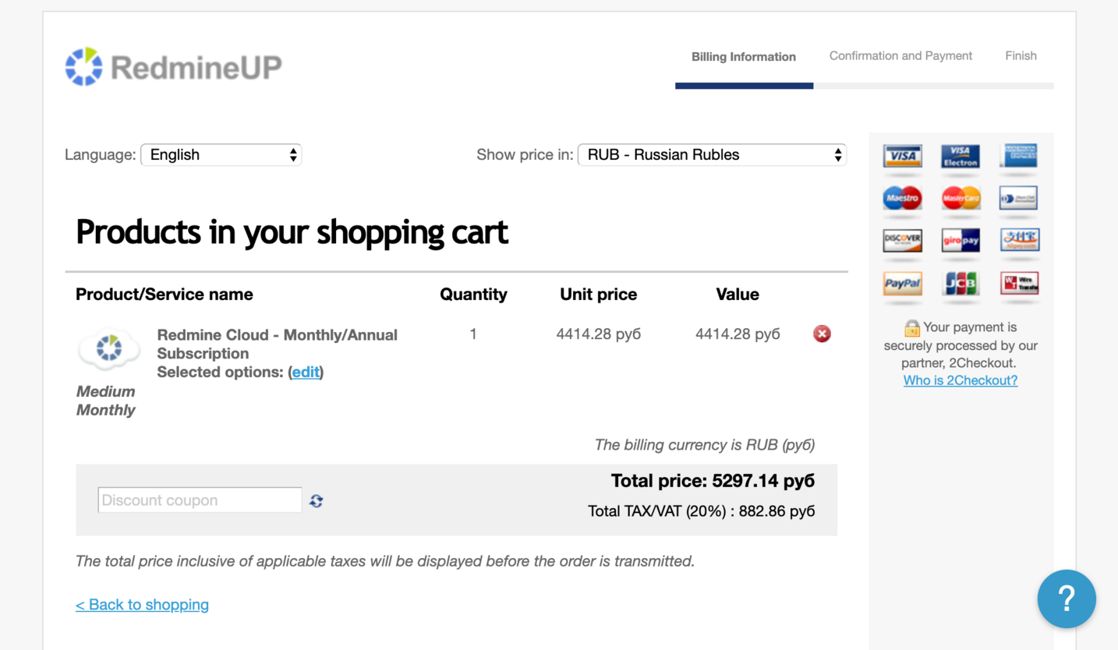Click the Maestro payment icon
The height and width of the screenshot is (650, 1118).
tap(902, 198)
